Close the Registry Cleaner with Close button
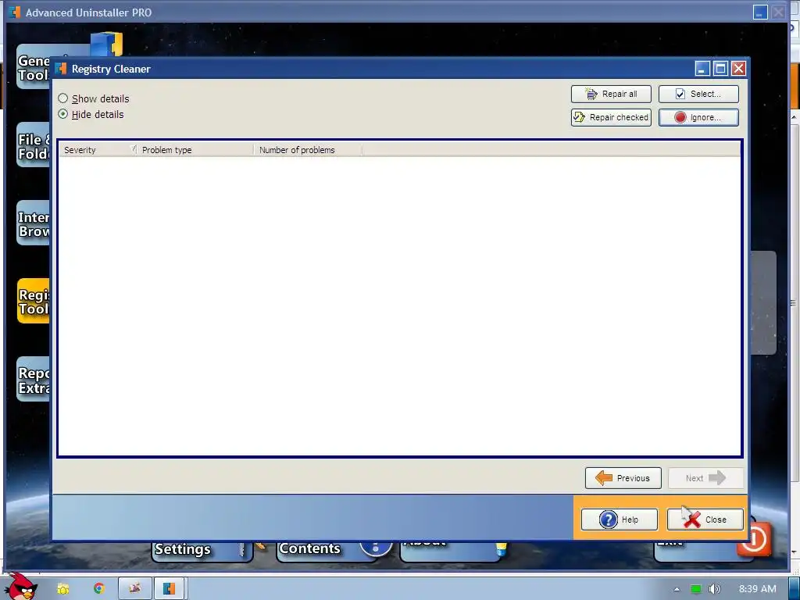 705,520
